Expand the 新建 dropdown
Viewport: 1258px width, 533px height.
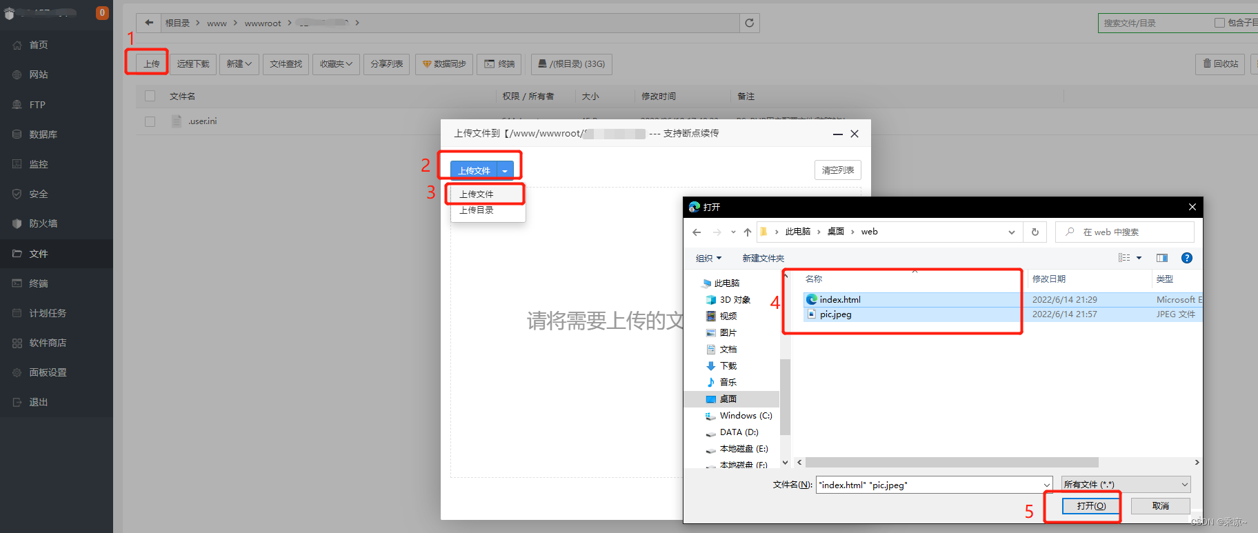click(239, 64)
